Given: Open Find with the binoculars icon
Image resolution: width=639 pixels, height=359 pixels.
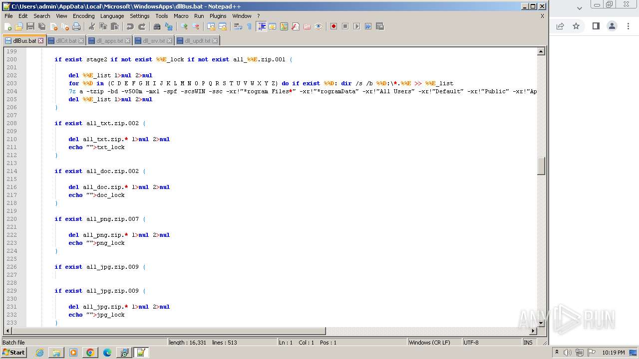Looking at the screenshot, I should point(157,26).
